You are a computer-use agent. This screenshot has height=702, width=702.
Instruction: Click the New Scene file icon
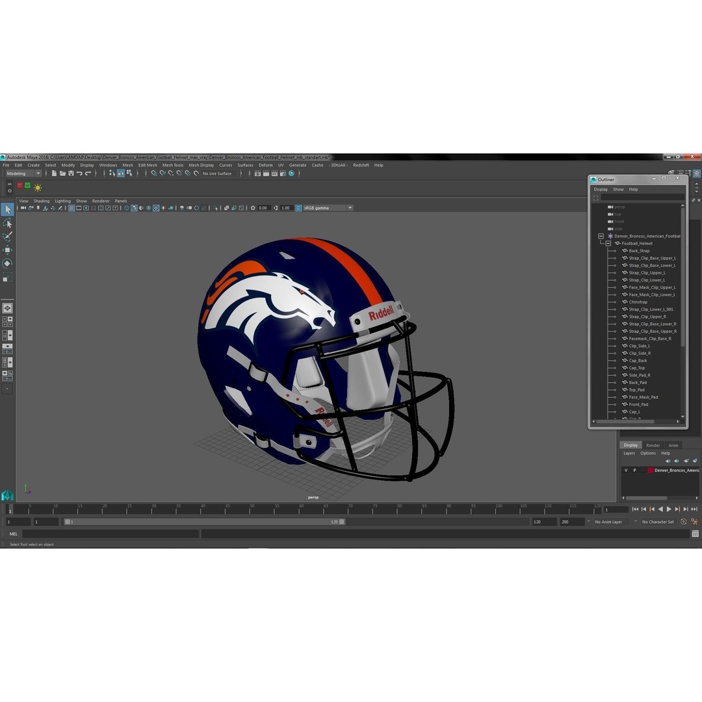point(54,174)
